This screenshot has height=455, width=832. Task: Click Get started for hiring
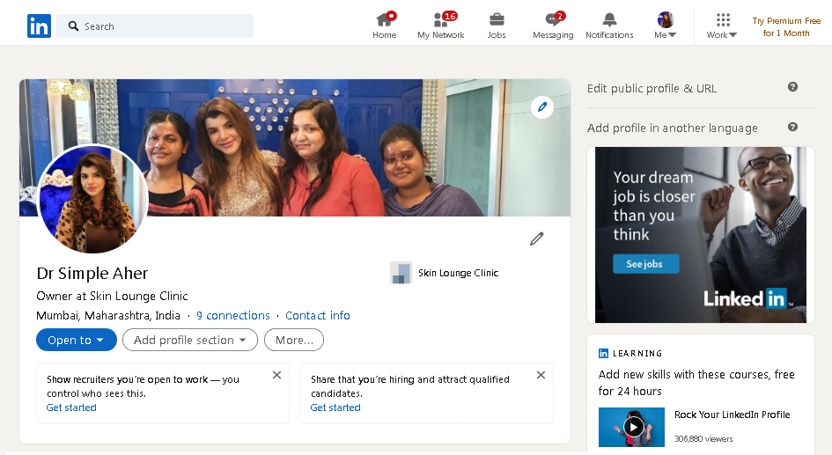[335, 407]
